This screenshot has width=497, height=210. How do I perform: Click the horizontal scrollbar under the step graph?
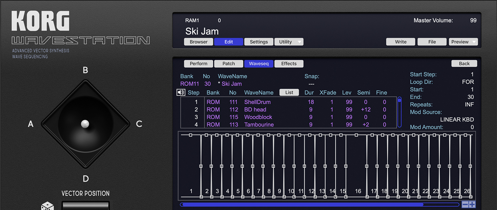click(x=319, y=205)
